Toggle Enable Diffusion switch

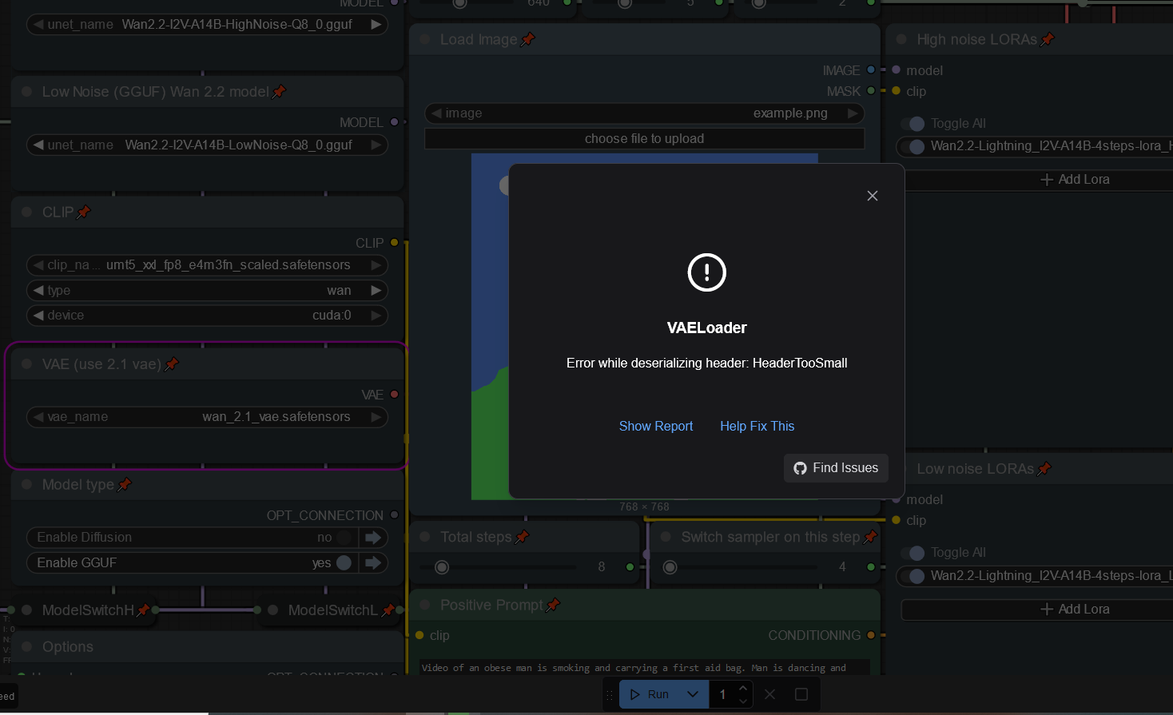344,538
